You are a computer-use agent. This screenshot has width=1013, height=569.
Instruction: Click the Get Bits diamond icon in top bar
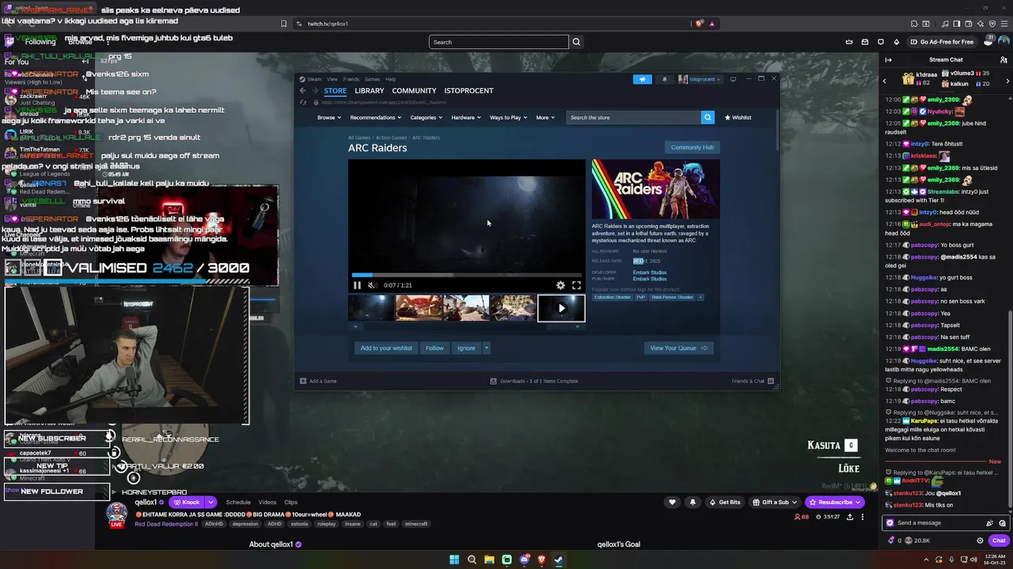[897, 42]
